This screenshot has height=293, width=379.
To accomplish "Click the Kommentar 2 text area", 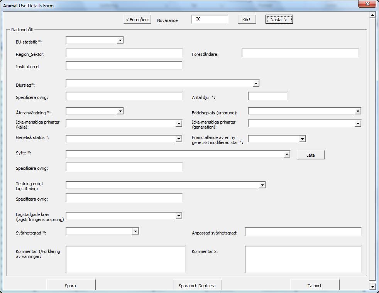I will click(x=303, y=260).
